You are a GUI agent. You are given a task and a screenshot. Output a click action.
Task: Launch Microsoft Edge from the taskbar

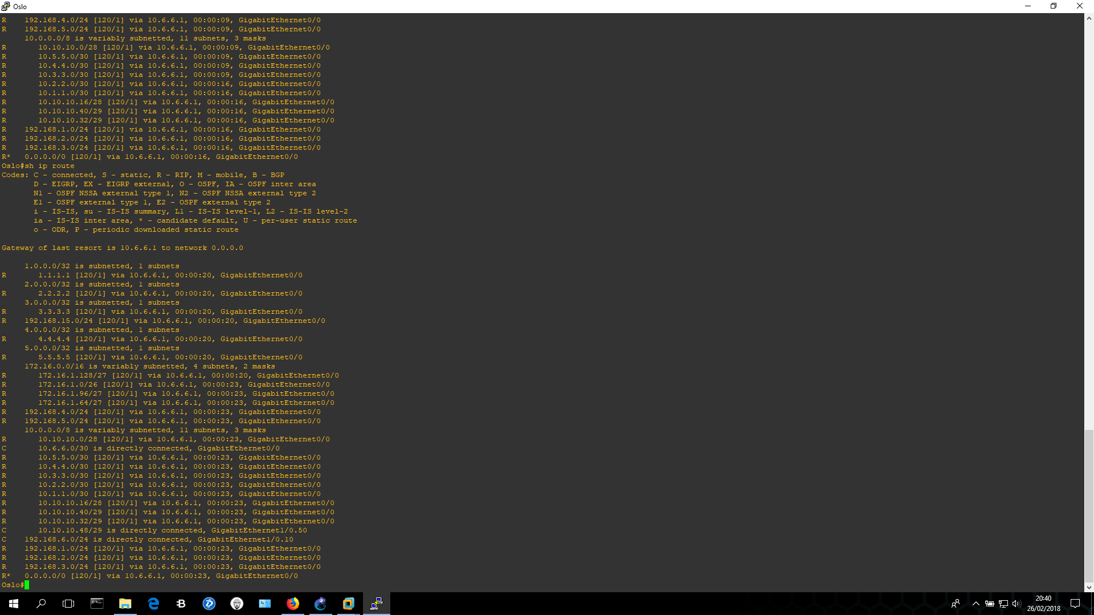pyautogui.click(x=153, y=604)
